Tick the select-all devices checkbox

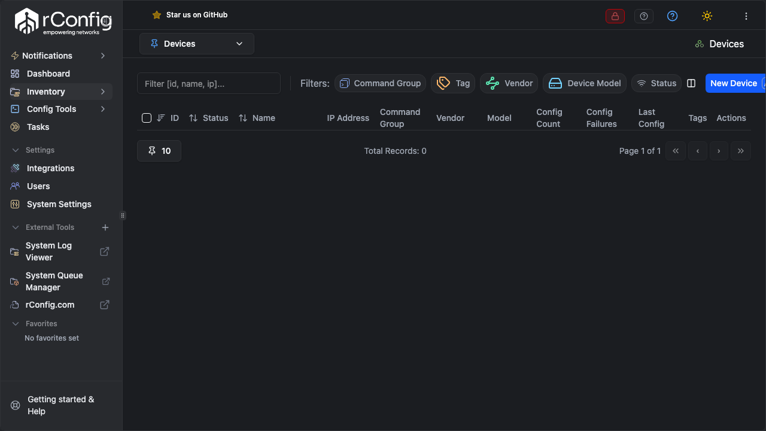tap(147, 118)
